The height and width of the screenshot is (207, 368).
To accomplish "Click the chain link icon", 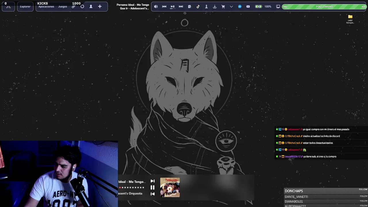I will click(74, 7).
